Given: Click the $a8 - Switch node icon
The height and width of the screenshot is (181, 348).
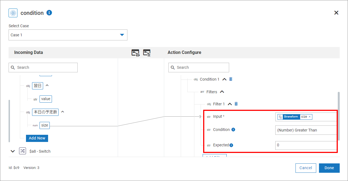Looking at the screenshot, I should [22, 151].
